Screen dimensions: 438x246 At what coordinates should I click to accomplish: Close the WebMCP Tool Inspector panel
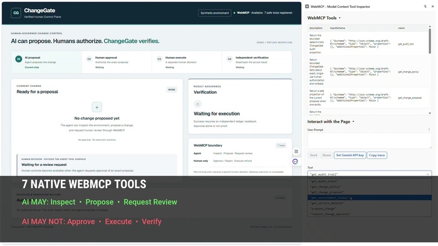point(433,7)
